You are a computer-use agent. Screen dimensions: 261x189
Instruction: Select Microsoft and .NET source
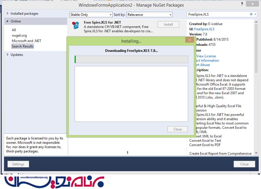click(x=26, y=41)
